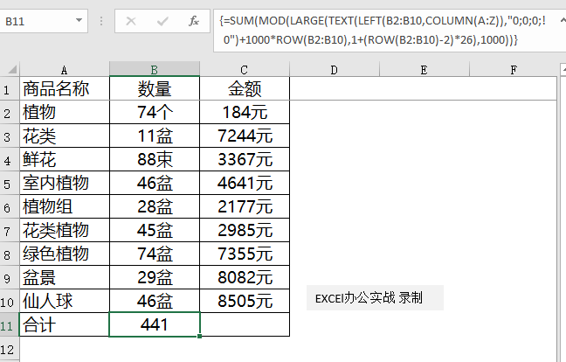Select row 10 header

click(x=8, y=302)
